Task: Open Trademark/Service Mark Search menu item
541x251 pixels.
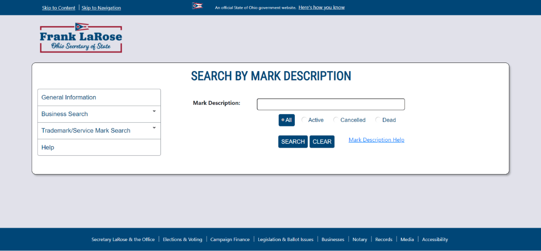Action: [99, 131]
